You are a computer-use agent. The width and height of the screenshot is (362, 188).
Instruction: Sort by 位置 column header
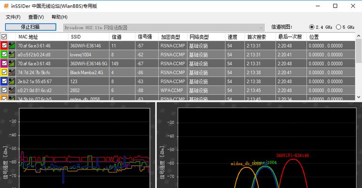331,37
